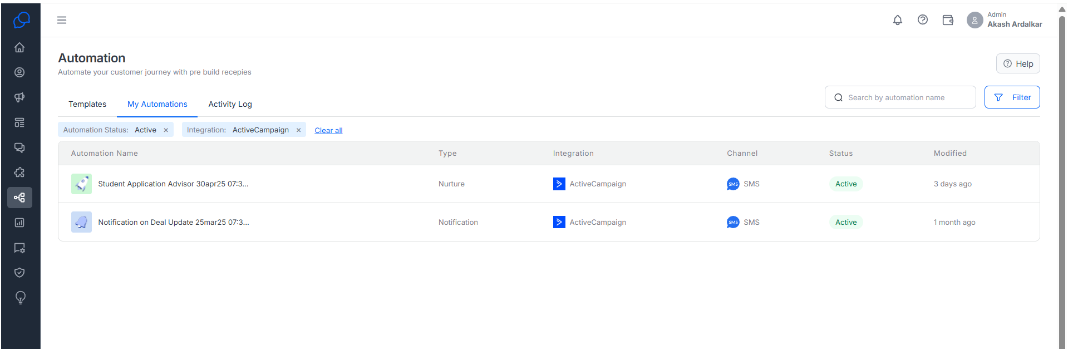The width and height of the screenshot is (1068, 350).
Task: Click the Clear all link
Action: (x=328, y=130)
